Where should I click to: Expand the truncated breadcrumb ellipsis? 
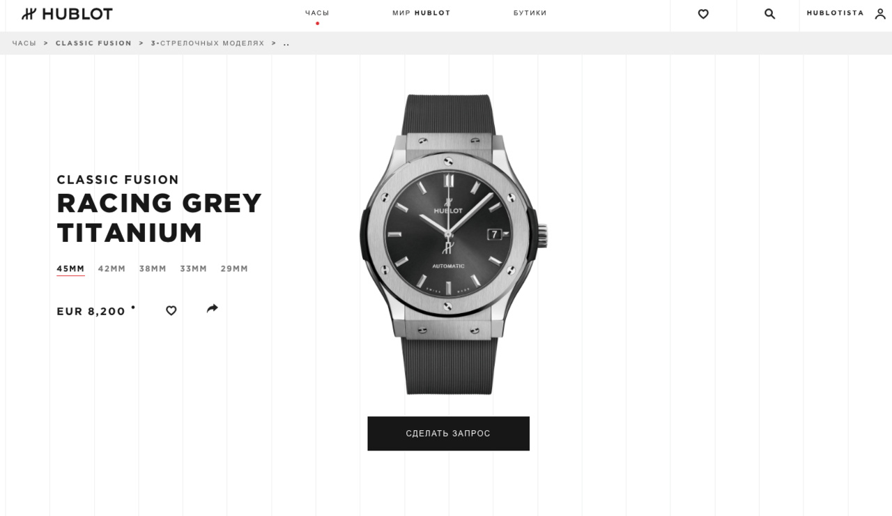click(x=286, y=43)
